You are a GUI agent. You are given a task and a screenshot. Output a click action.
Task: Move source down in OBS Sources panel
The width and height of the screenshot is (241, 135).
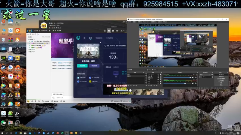pos(157,85)
